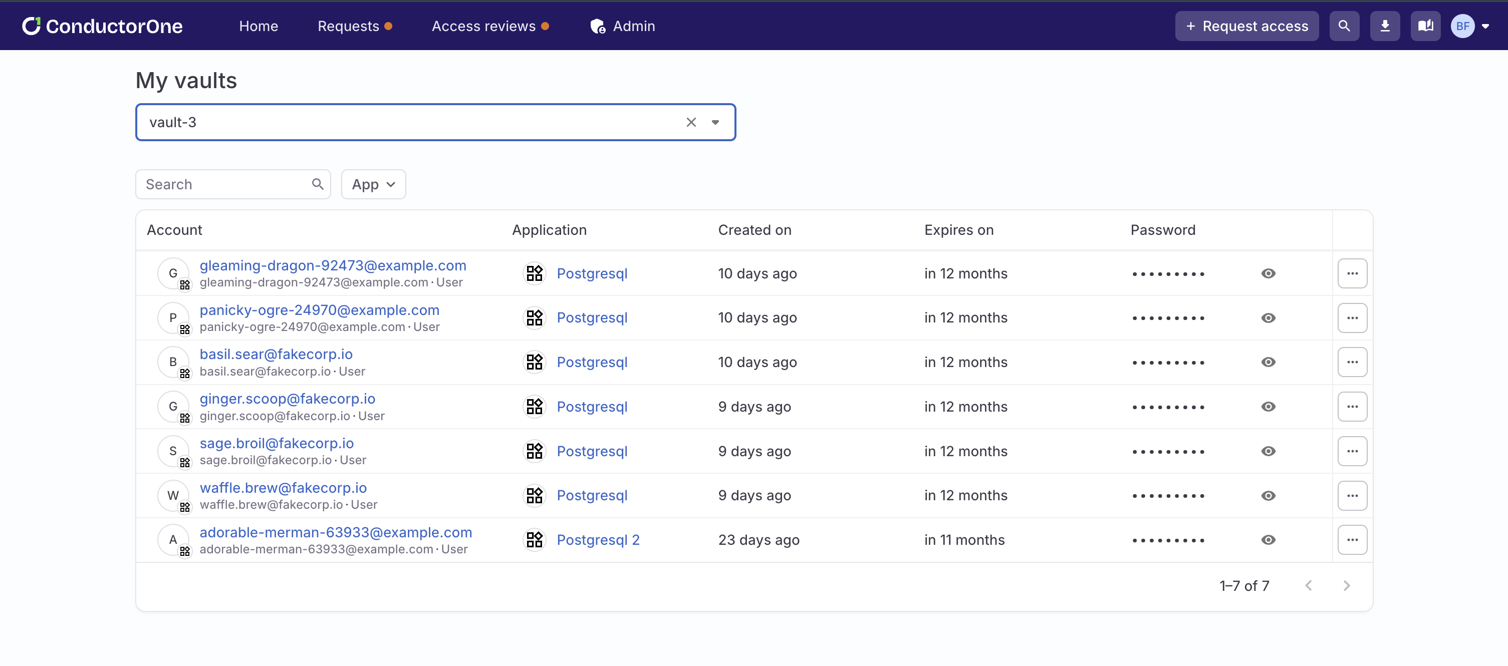The height and width of the screenshot is (666, 1508).
Task: Reveal the password for gleaming-dragon-92473
Action: [1268, 273]
